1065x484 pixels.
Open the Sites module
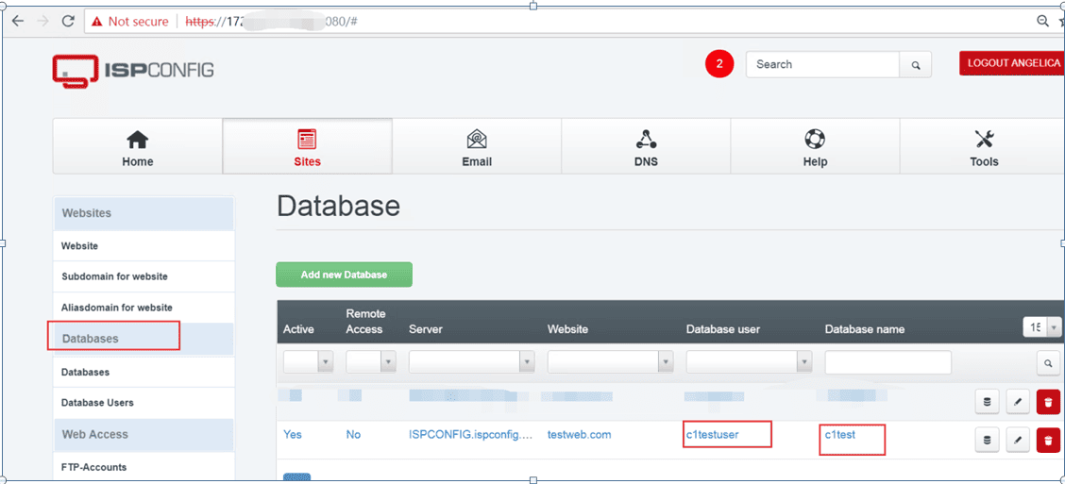[307, 146]
